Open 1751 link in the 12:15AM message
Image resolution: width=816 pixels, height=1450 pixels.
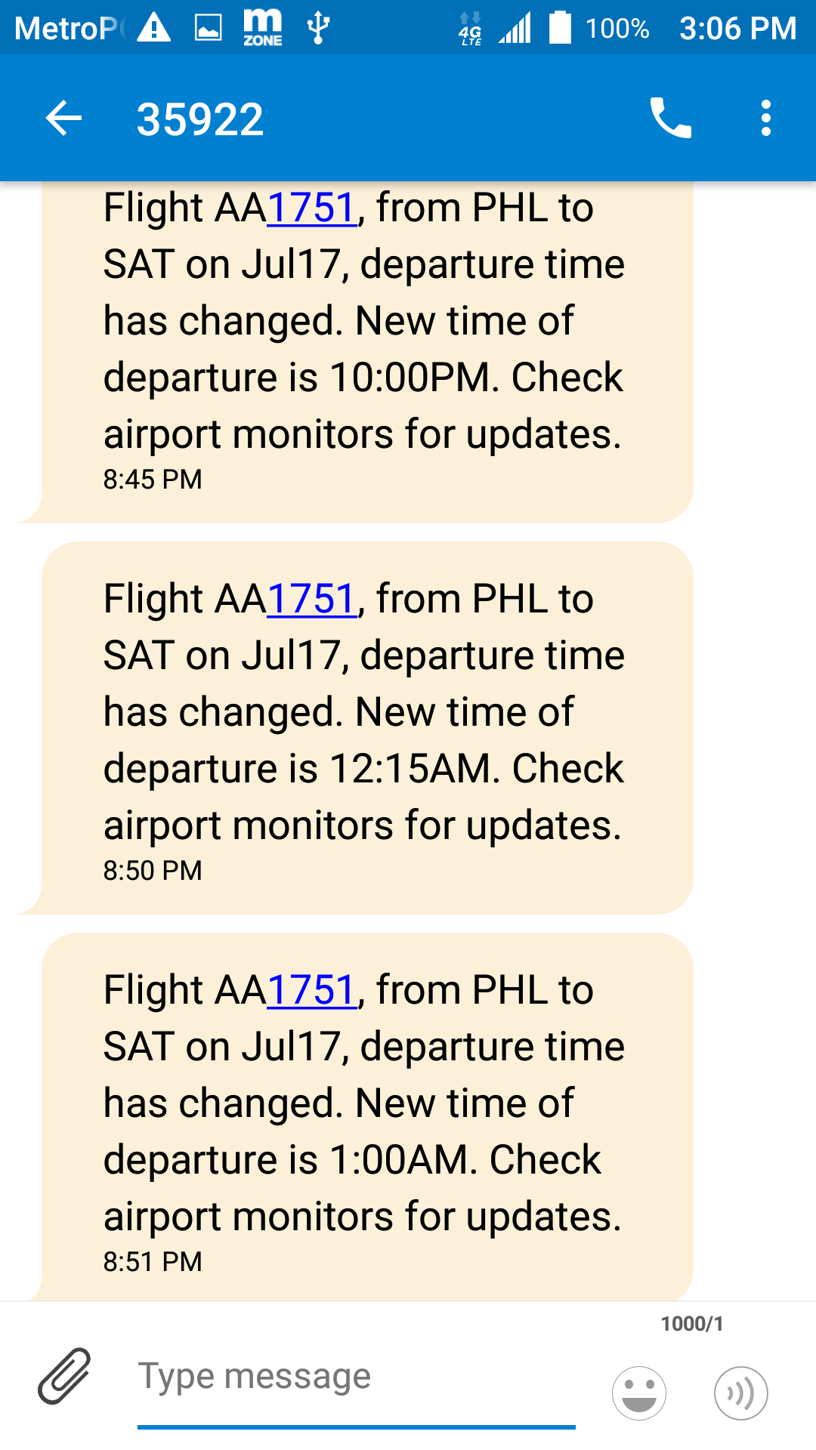click(311, 600)
